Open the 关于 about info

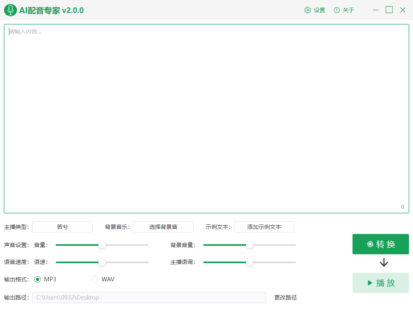(344, 10)
